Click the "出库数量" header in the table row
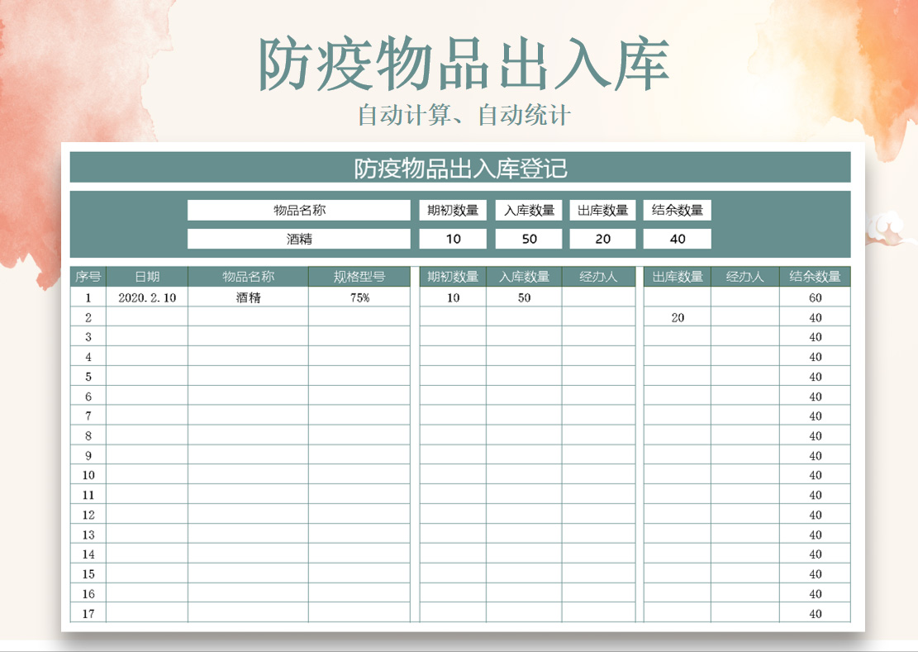 [x=678, y=277]
